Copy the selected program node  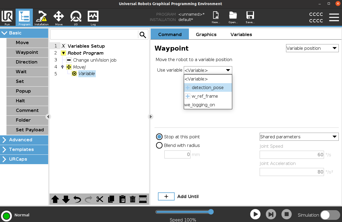point(111,199)
